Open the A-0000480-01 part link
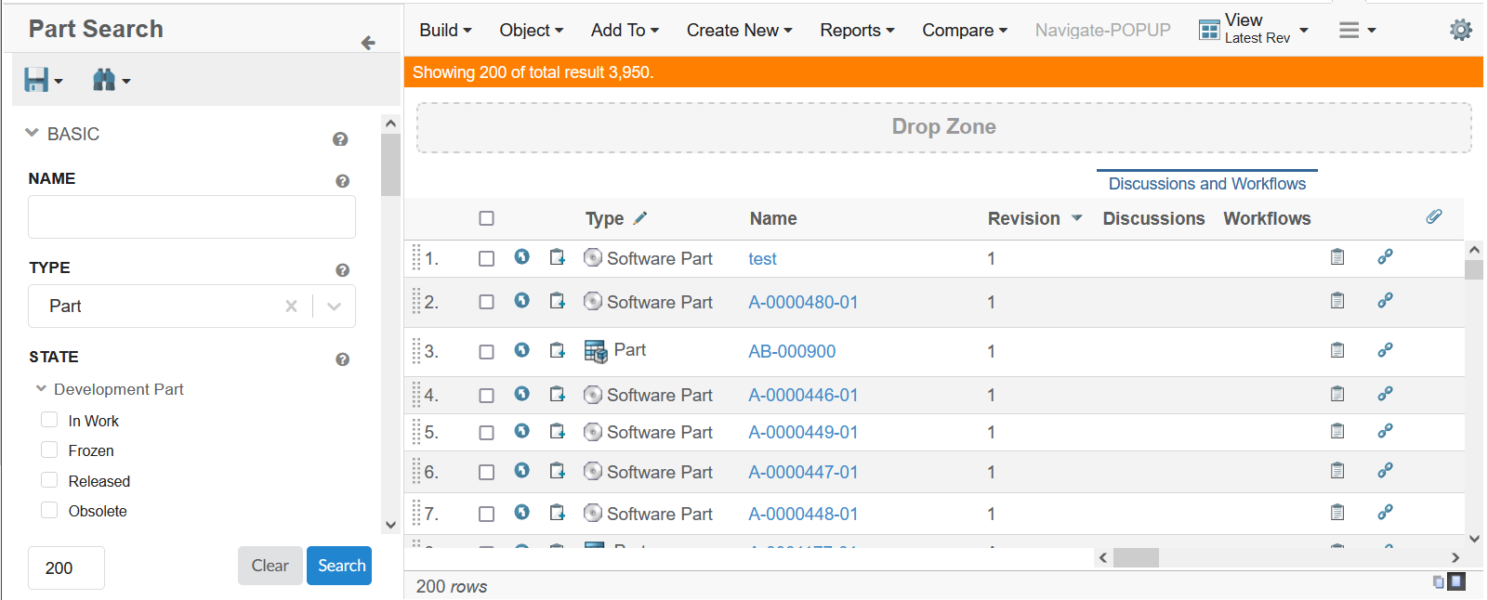 click(x=803, y=302)
